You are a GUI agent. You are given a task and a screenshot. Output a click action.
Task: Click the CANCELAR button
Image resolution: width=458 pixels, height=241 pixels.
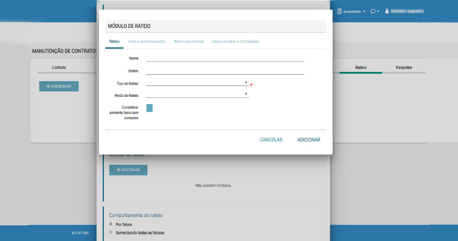[x=271, y=140]
